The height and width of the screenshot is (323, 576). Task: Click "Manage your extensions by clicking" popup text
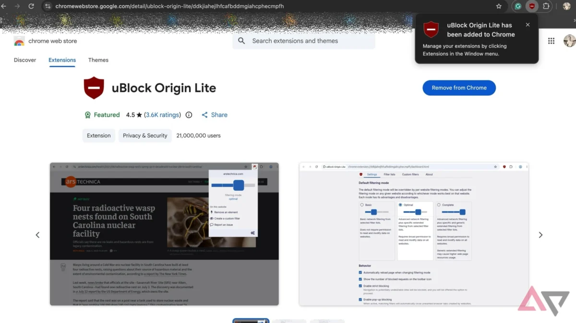tap(465, 46)
